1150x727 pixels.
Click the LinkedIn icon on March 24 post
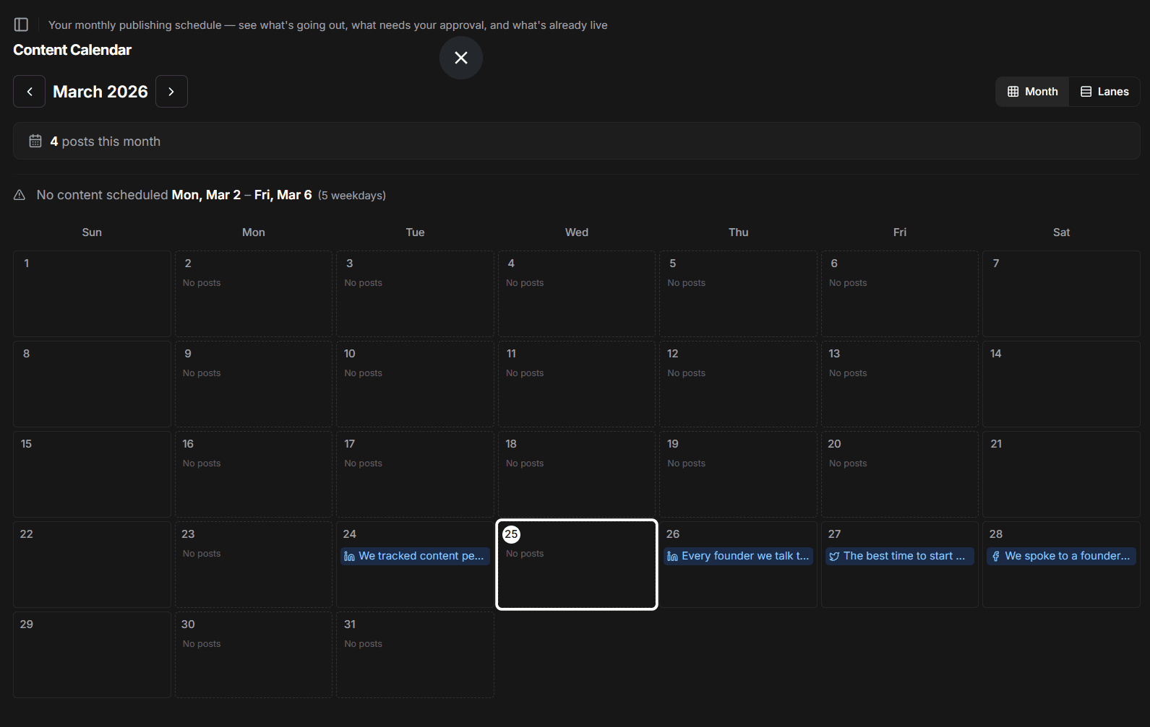(x=350, y=556)
